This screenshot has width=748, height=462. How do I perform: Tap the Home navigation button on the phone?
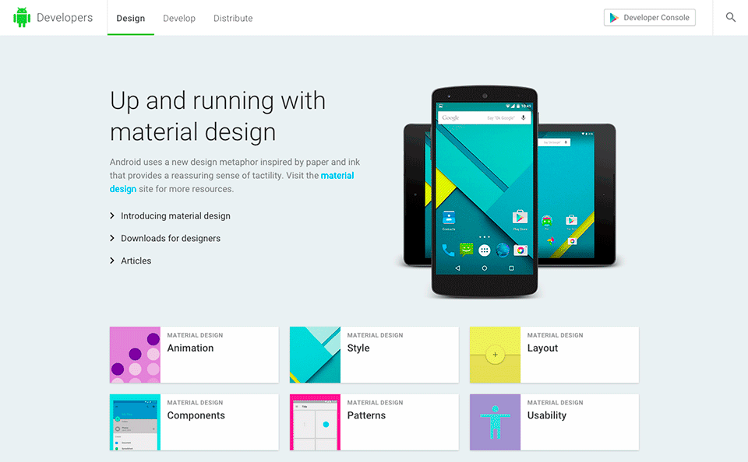485,267
